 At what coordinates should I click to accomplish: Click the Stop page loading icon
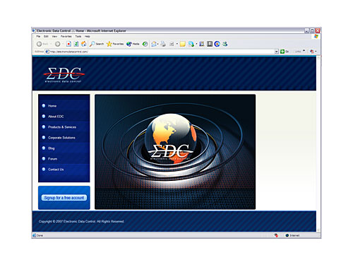[68, 44]
